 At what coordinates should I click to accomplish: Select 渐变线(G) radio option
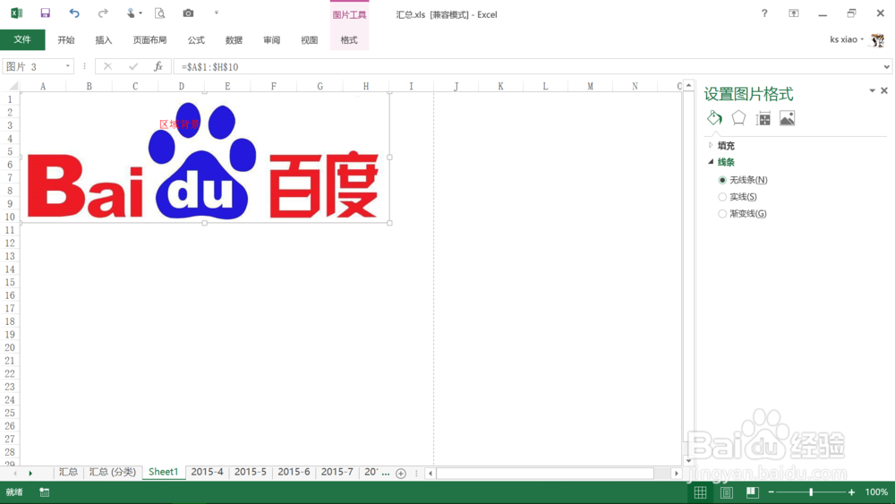722,213
